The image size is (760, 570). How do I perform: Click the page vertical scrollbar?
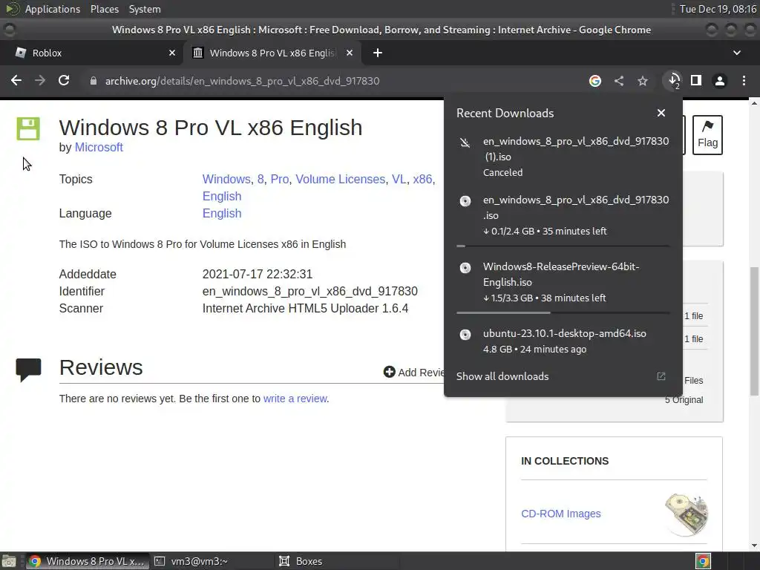[754, 331]
